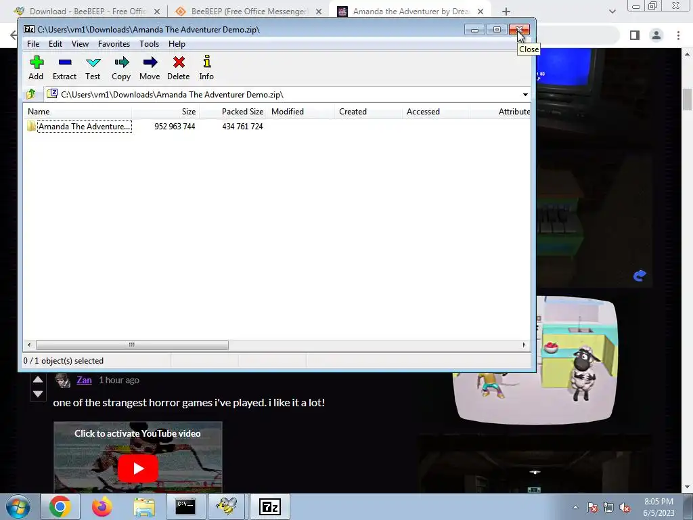
Task: Sort by the Packed Size column header
Action: [233, 112]
